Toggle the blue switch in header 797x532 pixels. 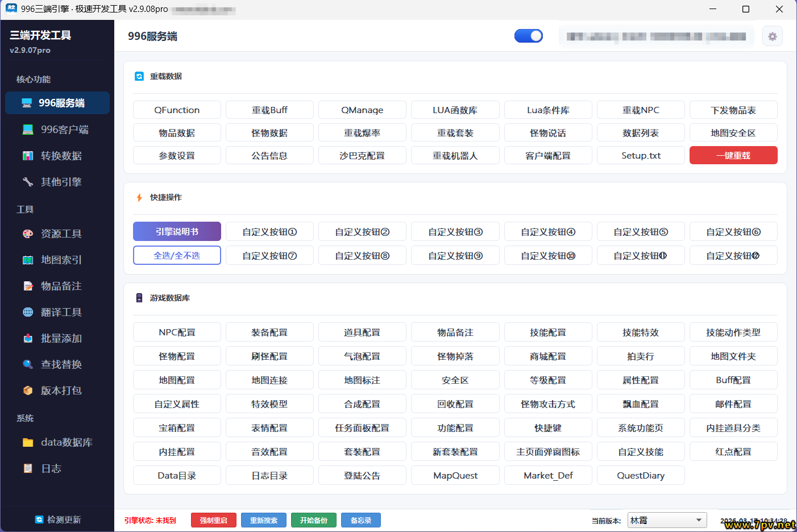tap(528, 36)
